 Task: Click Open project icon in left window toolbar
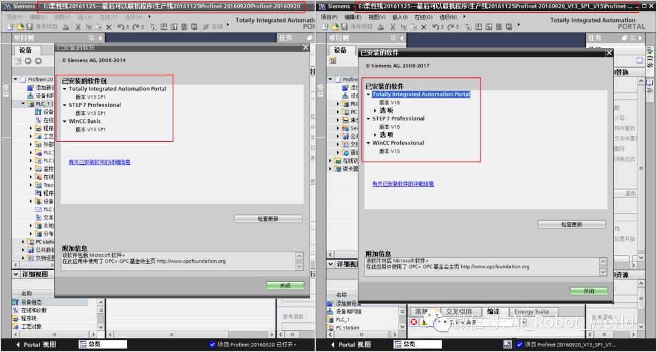(20, 27)
